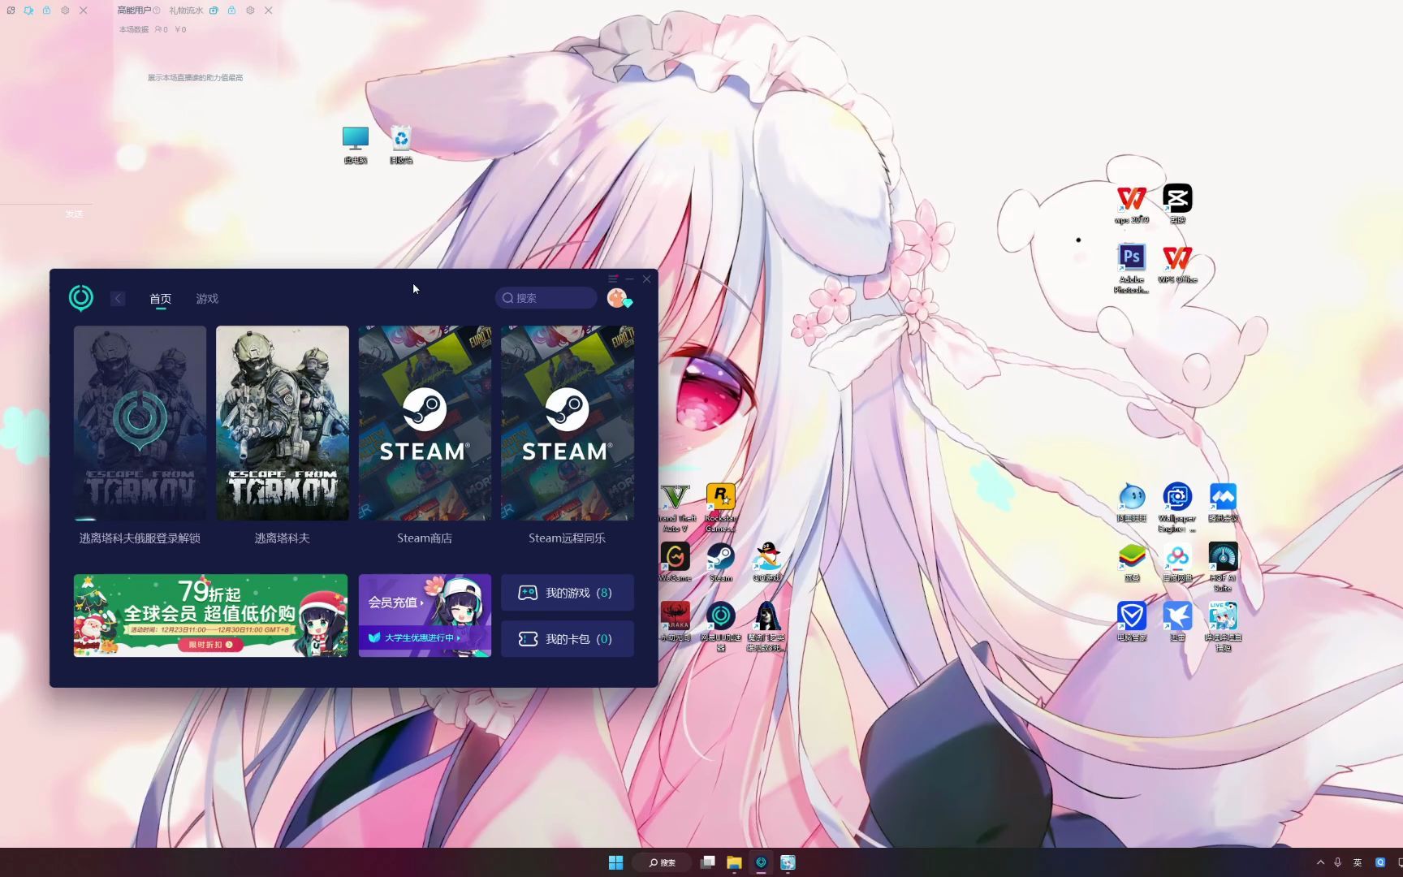Open the Steam商店 game card
The height and width of the screenshot is (877, 1403).
(425, 423)
